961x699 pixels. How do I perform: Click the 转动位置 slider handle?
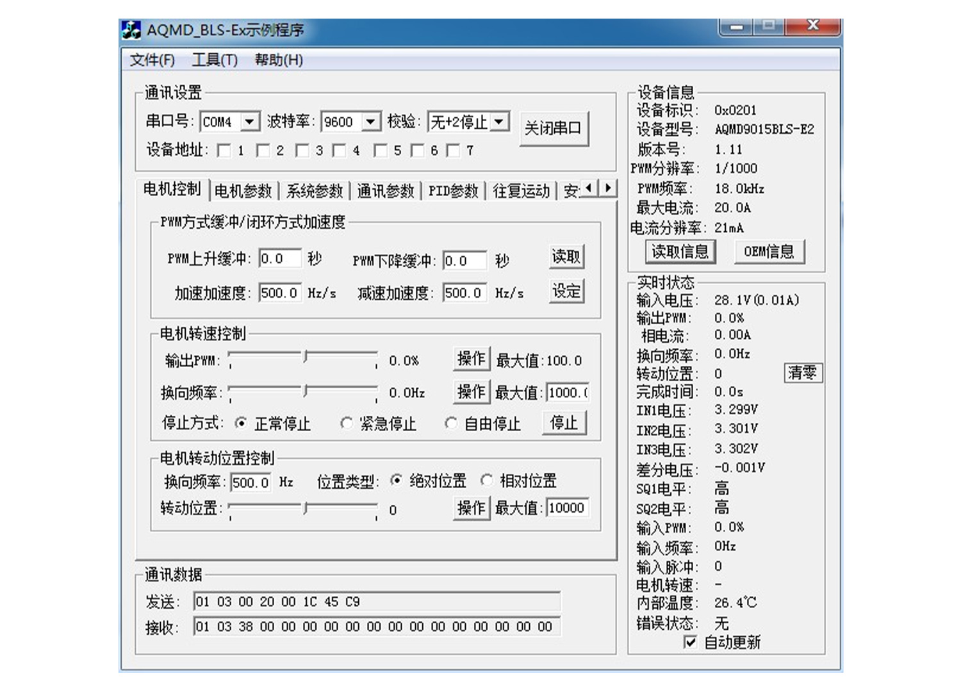(x=307, y=508)
